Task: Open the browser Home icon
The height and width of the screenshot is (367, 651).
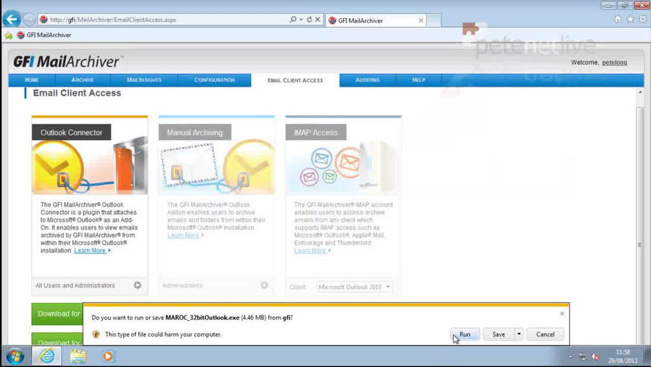Action: pyautogui.click(x=618, y=19)
